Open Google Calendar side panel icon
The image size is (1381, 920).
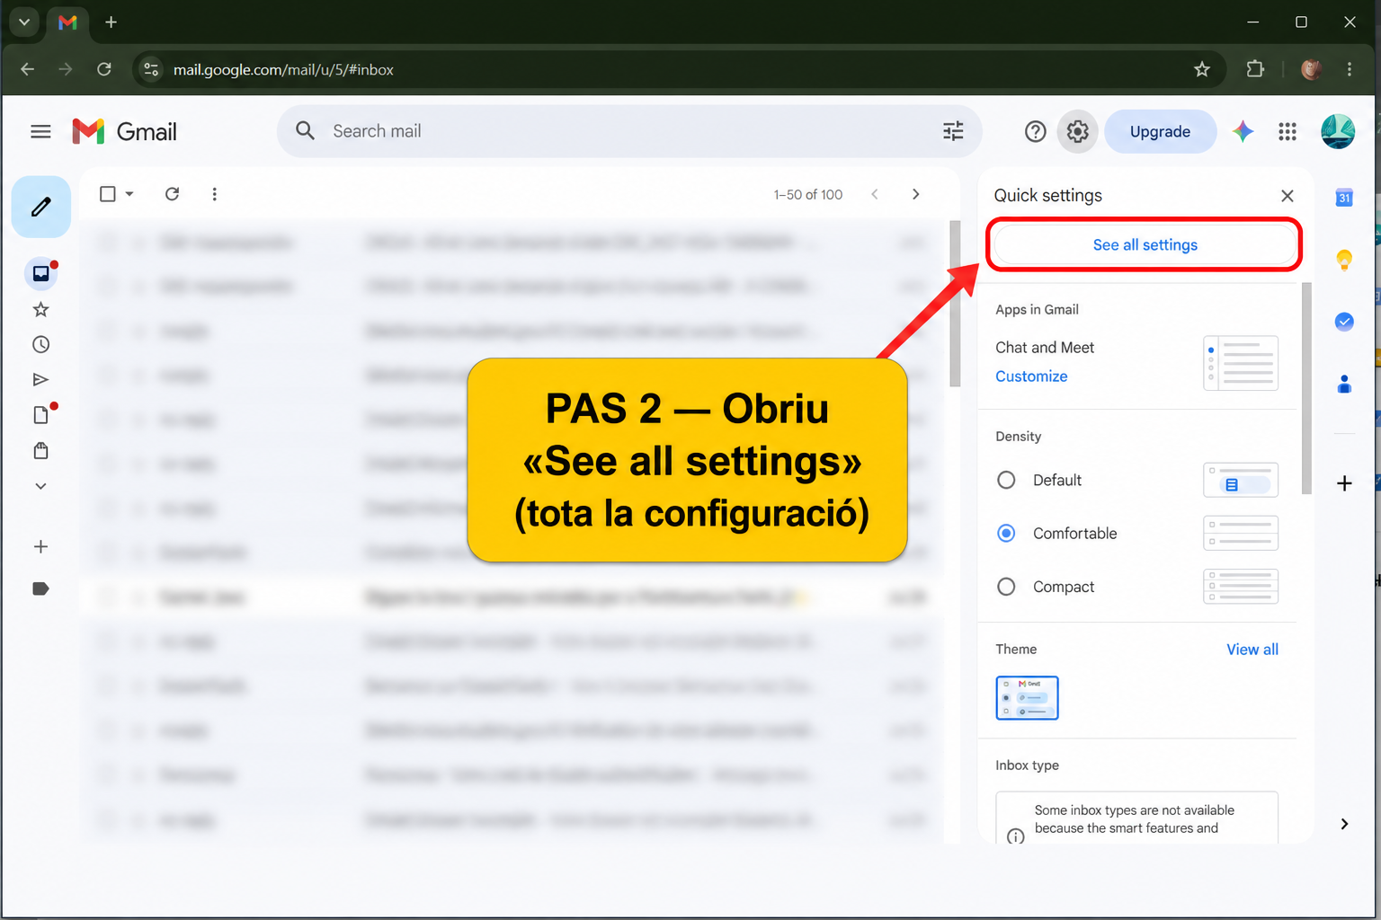(x=1344, y=198)
